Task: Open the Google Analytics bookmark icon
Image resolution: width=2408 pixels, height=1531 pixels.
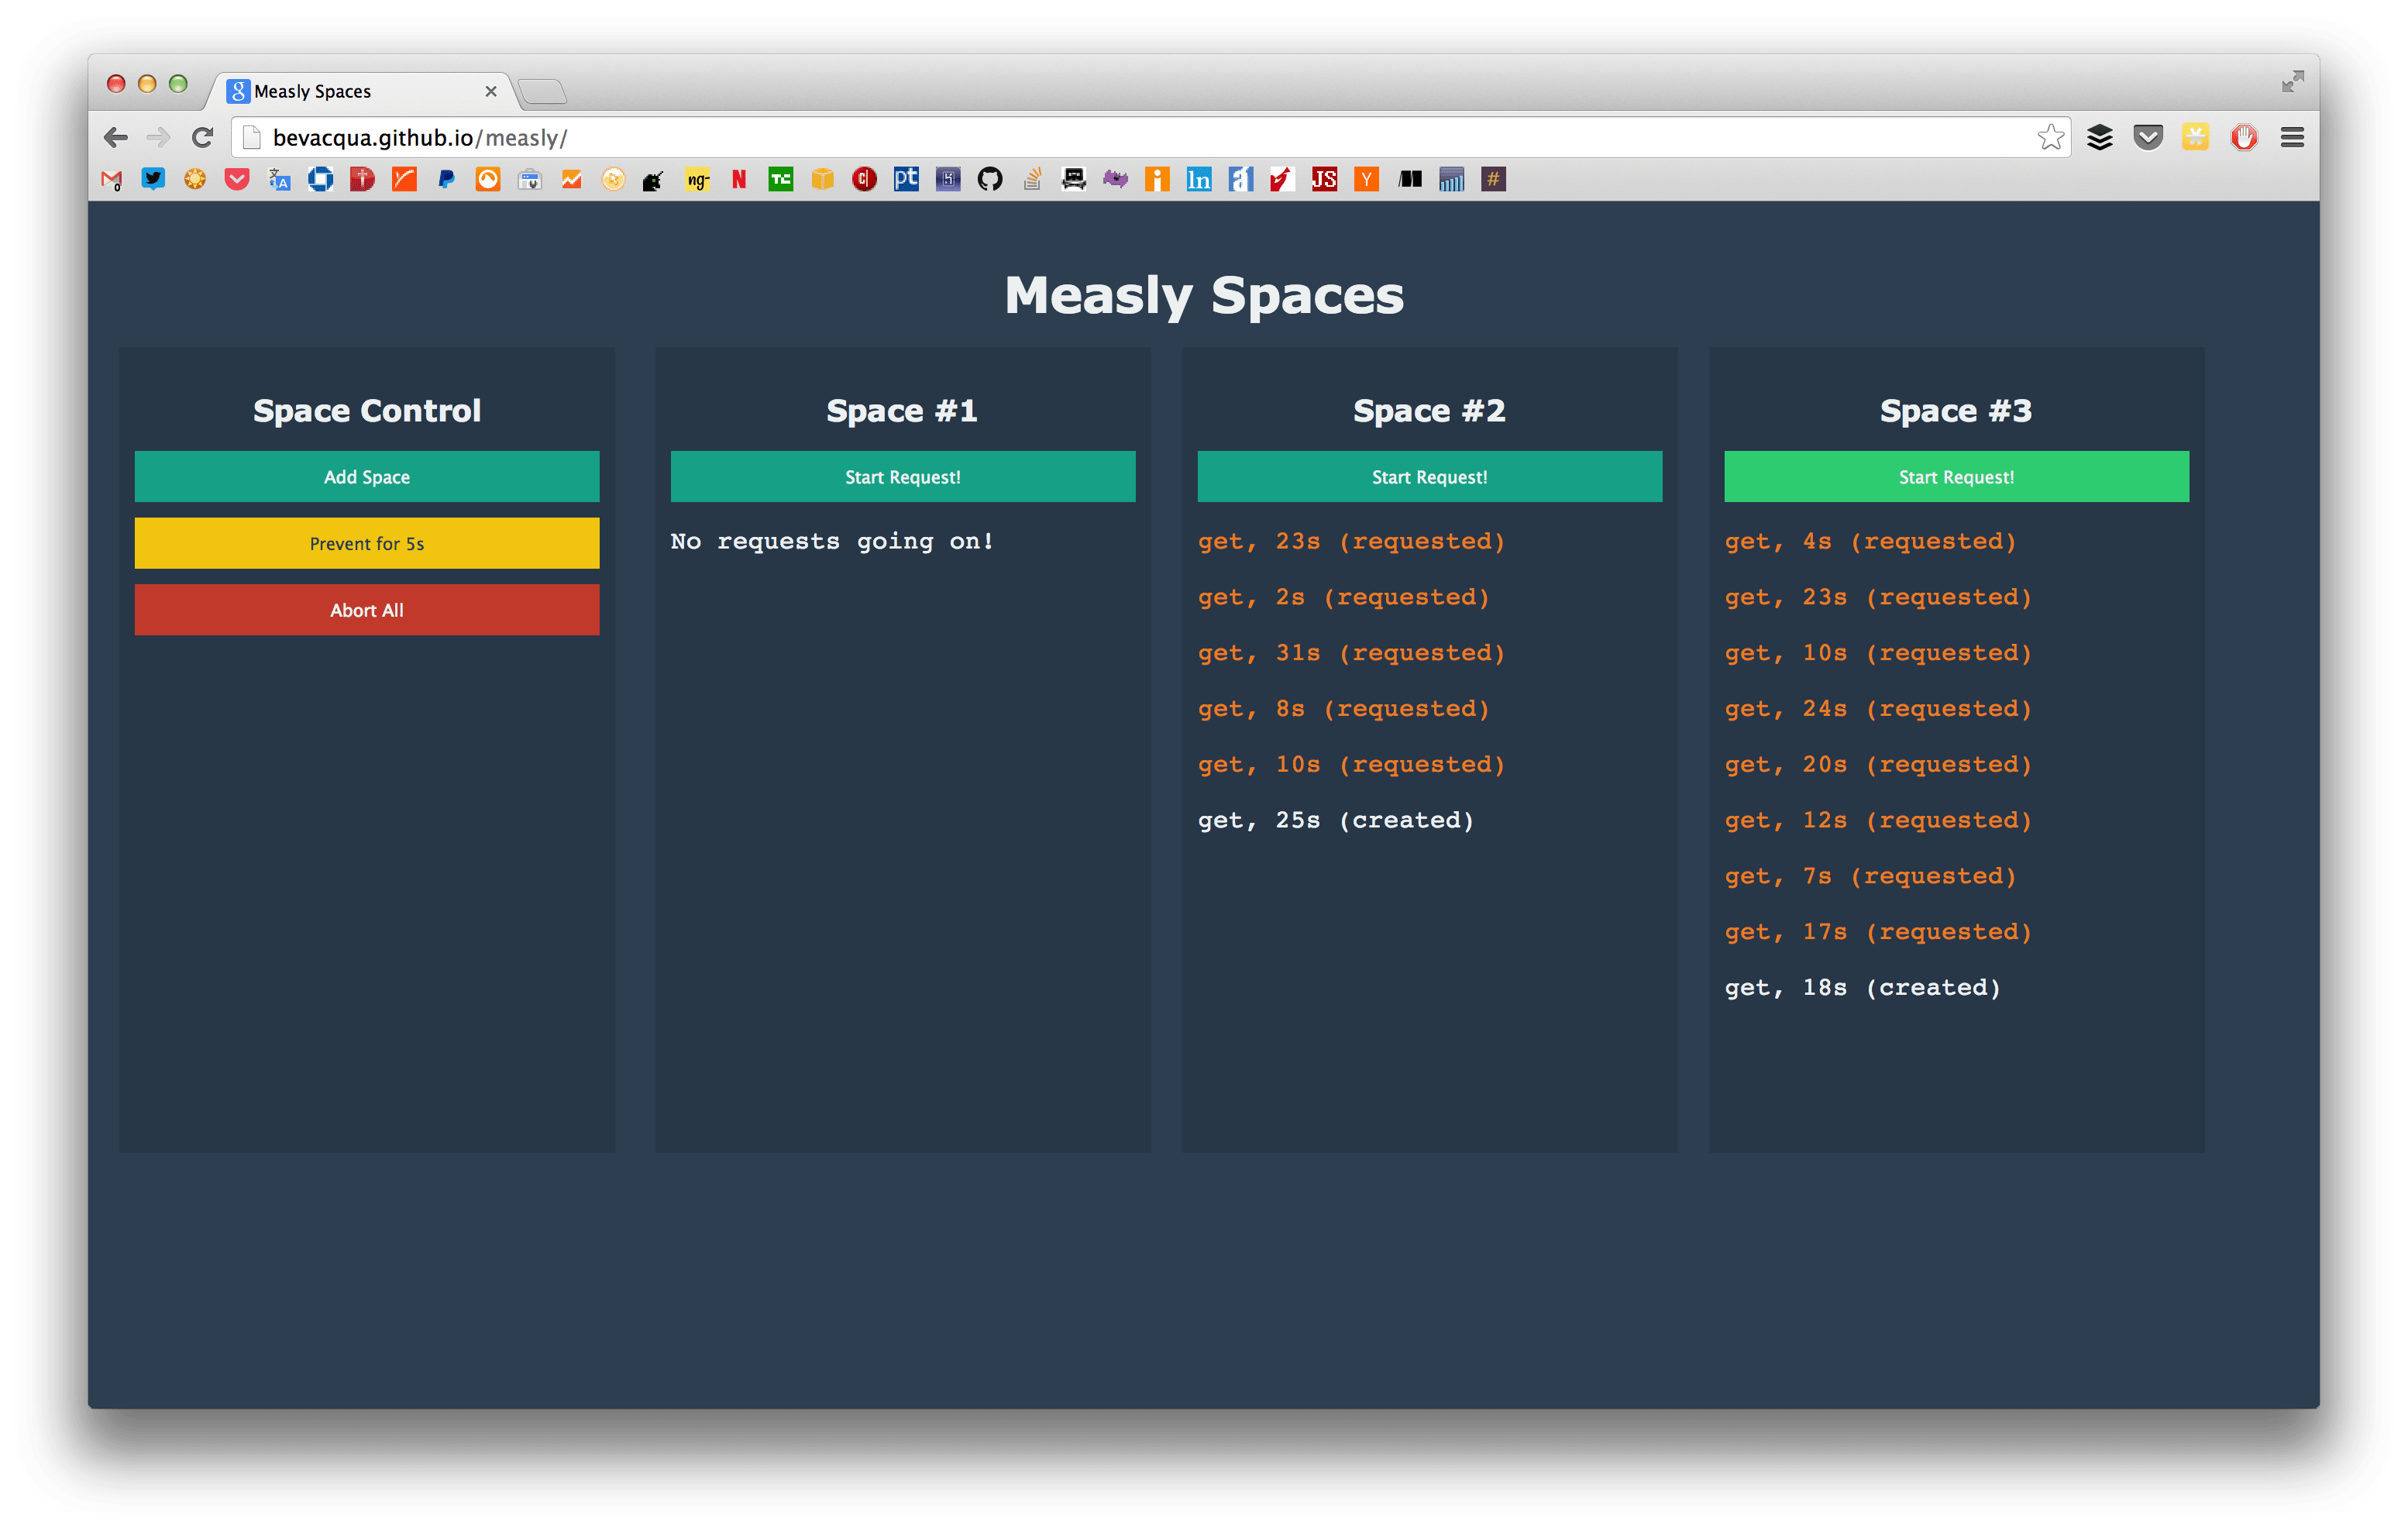Action: coord(572,180)
